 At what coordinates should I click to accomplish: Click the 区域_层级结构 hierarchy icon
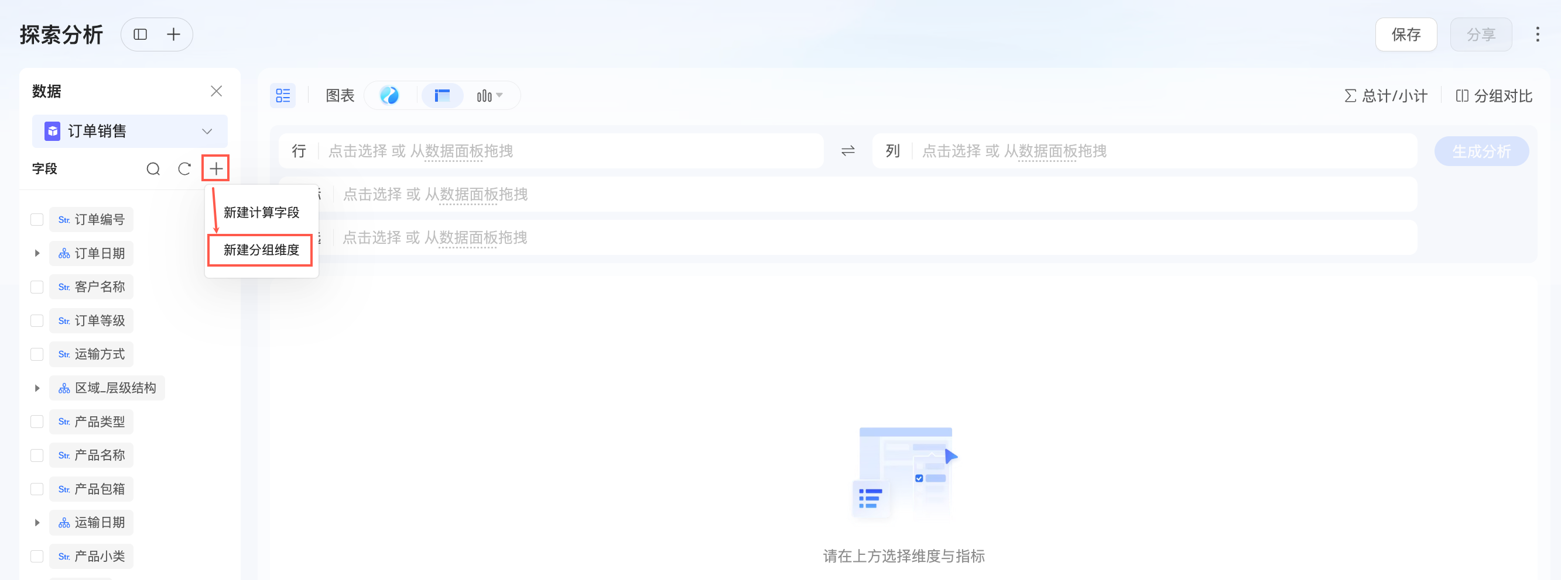click(x=64, y=388)
